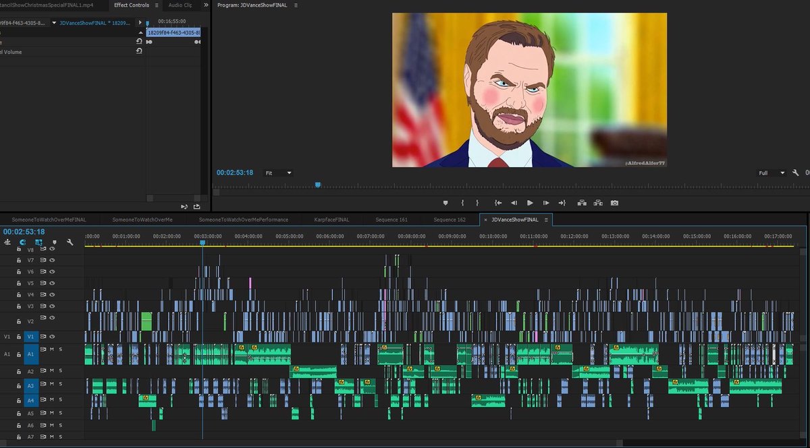Jump to the Out point
The image size is (810, 448).
pyautogui.click(x=562, y=203)
